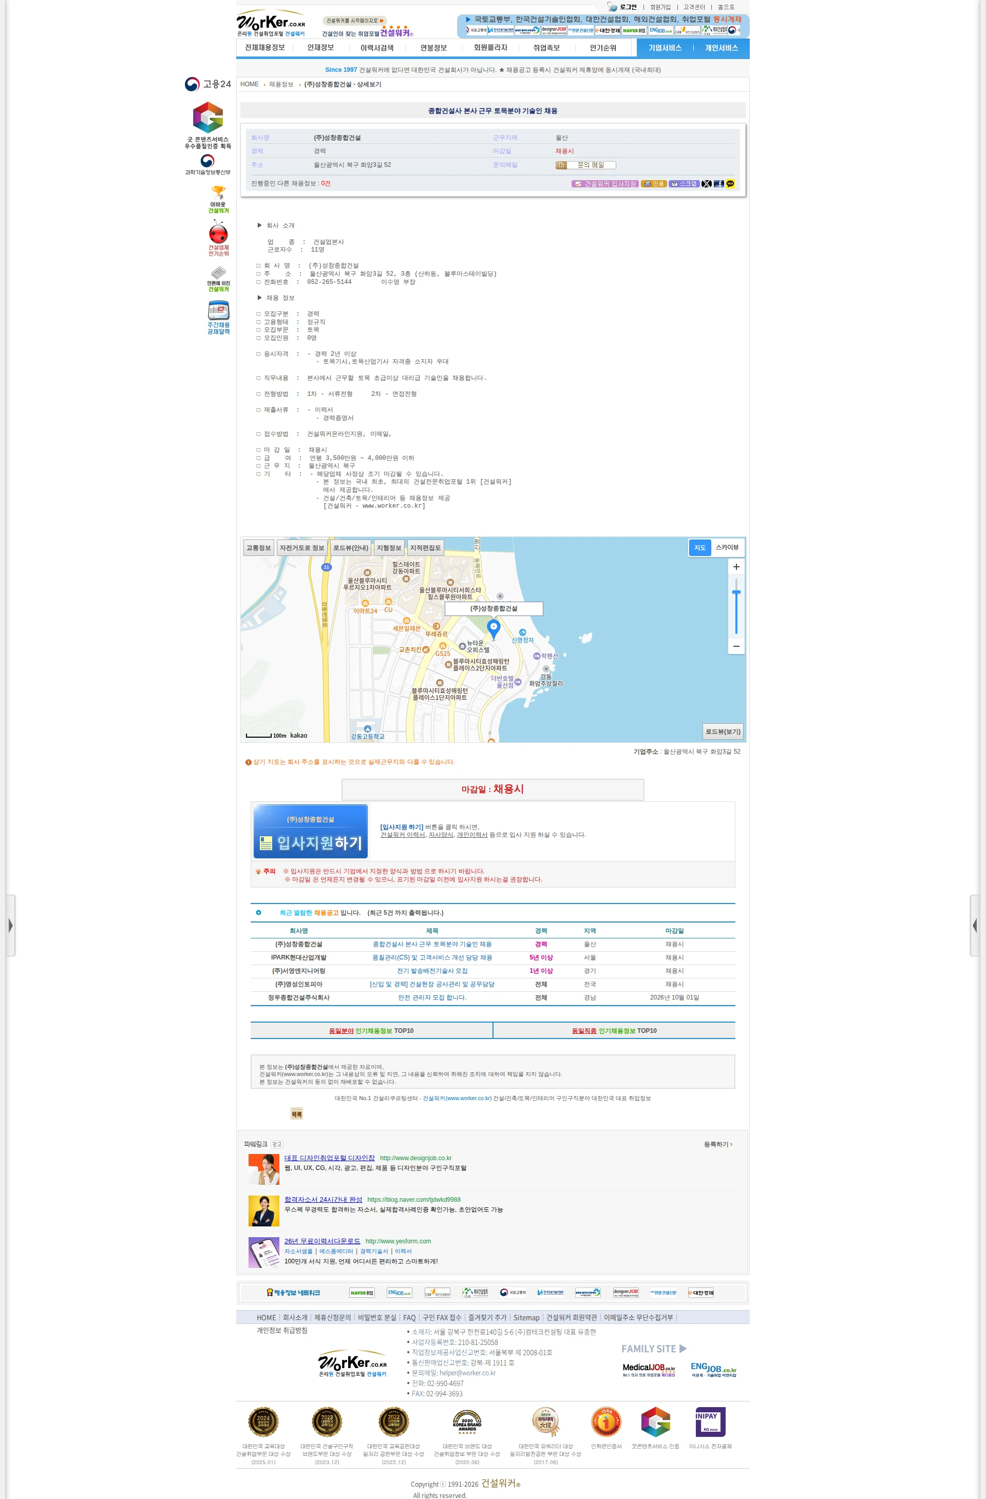Share via the KakaoTalk icon
The image size is (986, 1499).
730,184
